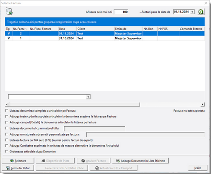Expand the empty combo box below the grid

88,97
